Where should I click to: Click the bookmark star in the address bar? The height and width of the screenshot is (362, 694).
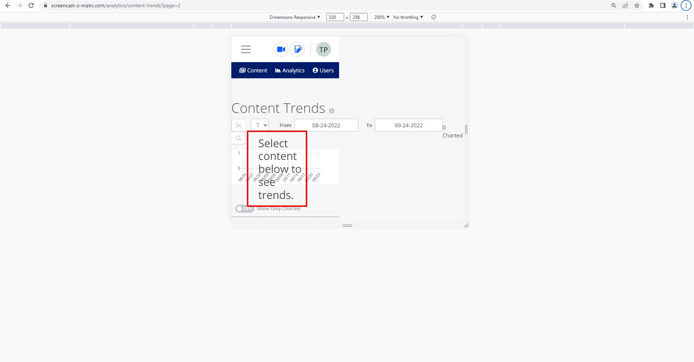coord(637,5)
